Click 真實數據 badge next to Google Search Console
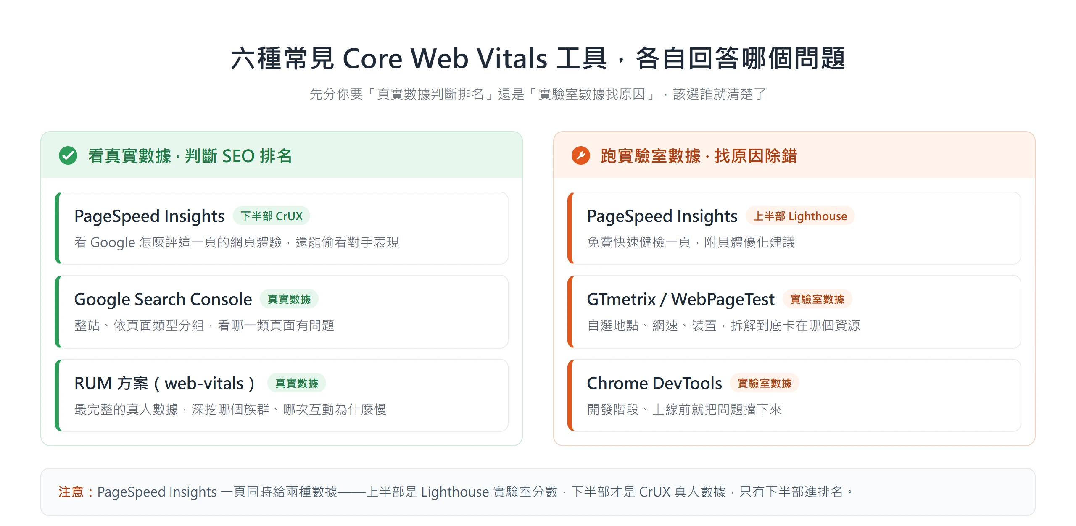The height and width of the screenshot is (526, 1076). pyautogui.click(x=289, y=299)
